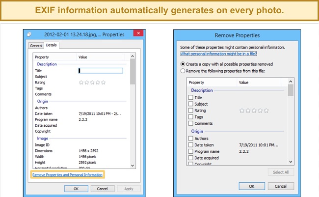This screenshot has height=197, width=319.
Task: Select the Details tab
Action: (51, 45)
